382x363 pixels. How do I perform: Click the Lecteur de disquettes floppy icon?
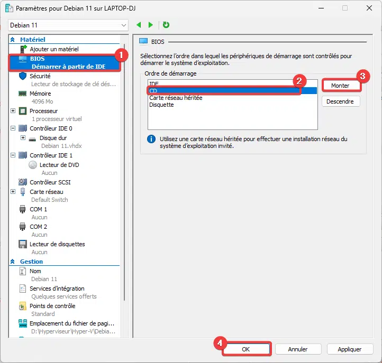click(x=23, y=244)
